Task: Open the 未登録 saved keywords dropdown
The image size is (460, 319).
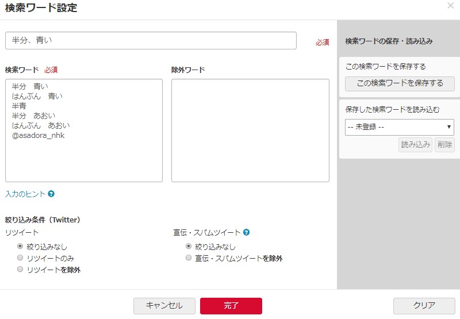Action: click(400, 127)
